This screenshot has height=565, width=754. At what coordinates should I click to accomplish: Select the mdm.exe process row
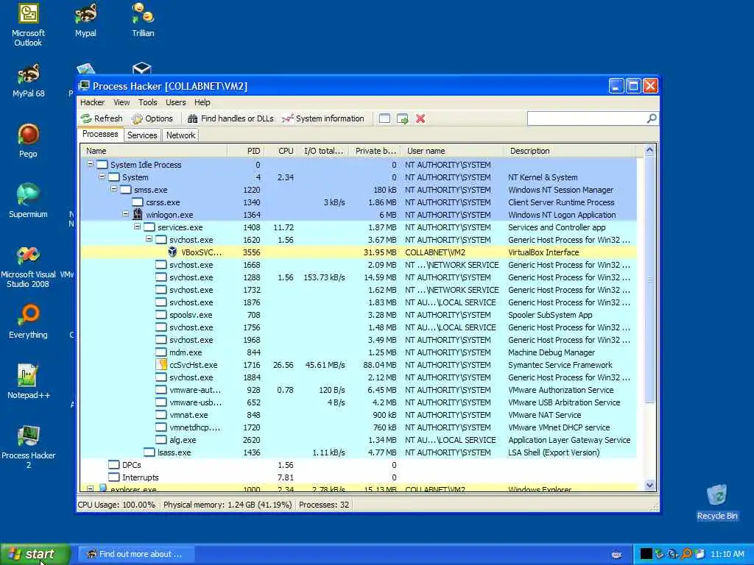click(359, 352)
